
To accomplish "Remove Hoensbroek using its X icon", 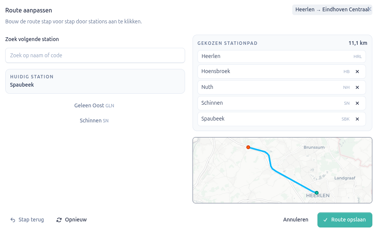I will (357, 72).
